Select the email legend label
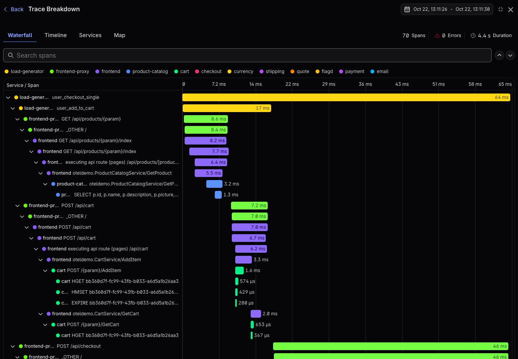 click(383, 71)
